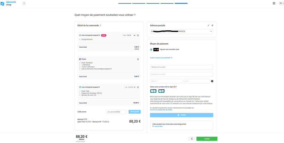This screenshot has width=284, height=143.
Task: Click the green PAYER button
Action: tap(207, 139)
